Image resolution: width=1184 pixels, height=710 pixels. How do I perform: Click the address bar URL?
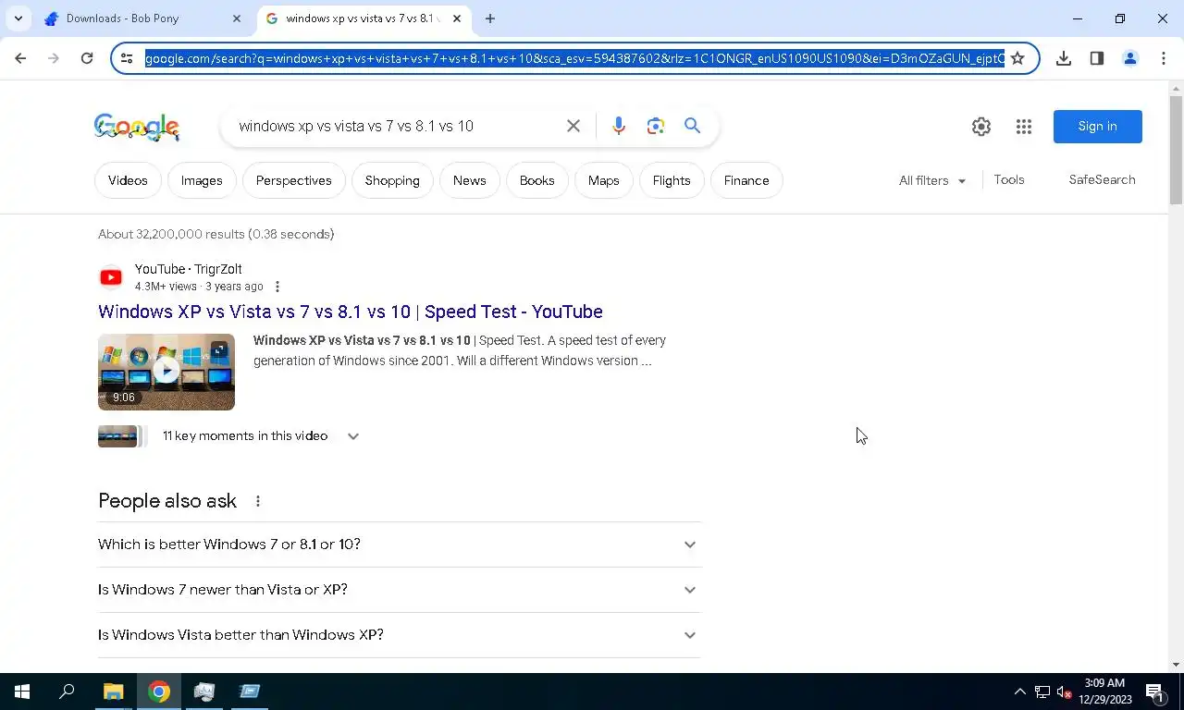[574, 58]
